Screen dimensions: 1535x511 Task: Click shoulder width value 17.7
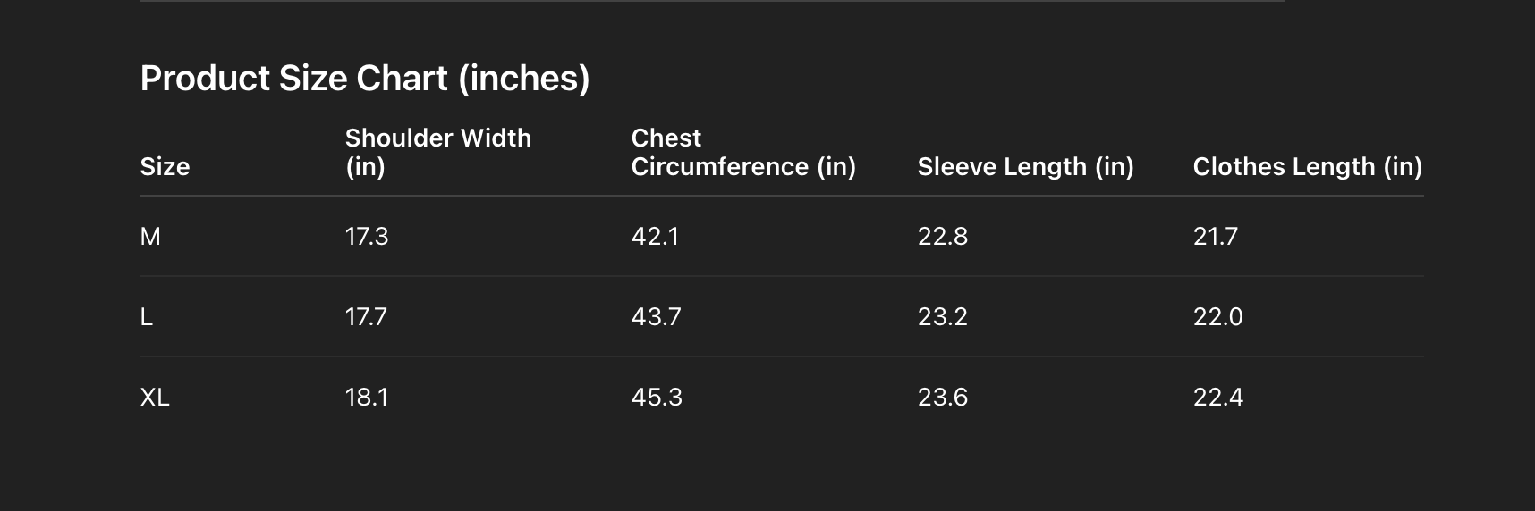coord(367,317)
